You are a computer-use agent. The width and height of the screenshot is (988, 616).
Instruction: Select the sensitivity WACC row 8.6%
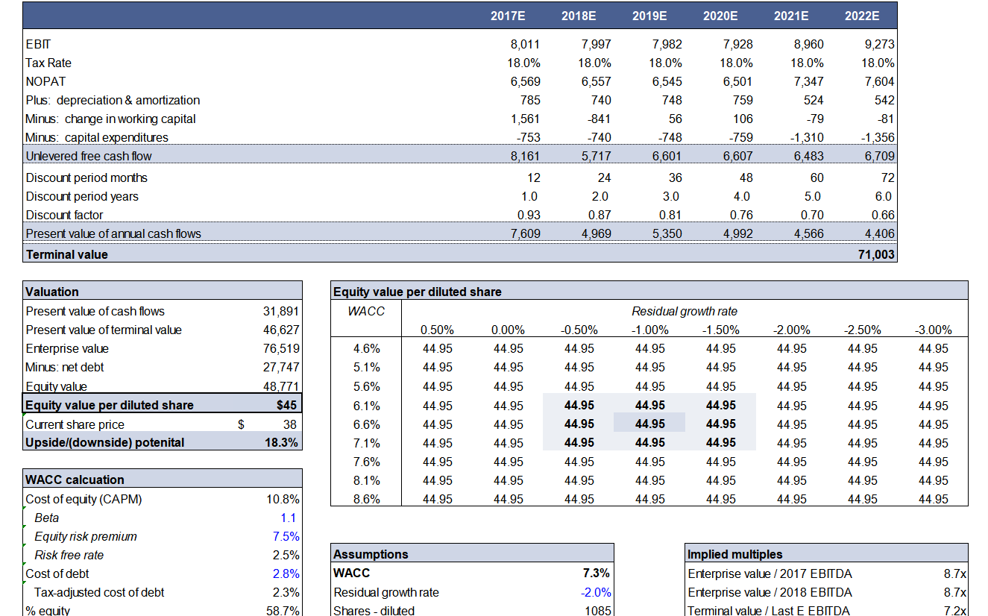click(367, 500)
